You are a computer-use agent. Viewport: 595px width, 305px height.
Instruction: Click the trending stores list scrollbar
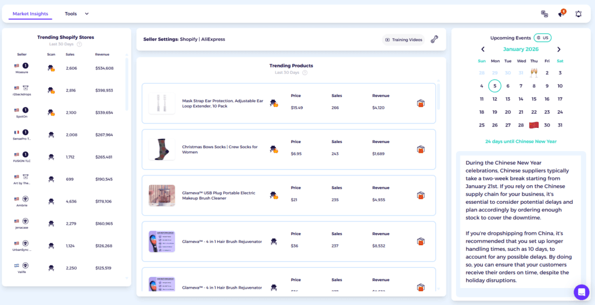pyautogui.click(x=127, y=84)
